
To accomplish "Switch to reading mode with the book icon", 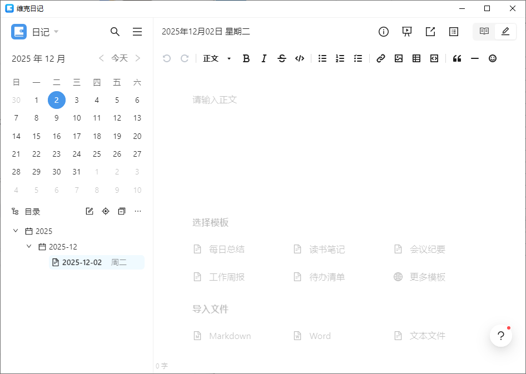I will (x=483, y=32).
